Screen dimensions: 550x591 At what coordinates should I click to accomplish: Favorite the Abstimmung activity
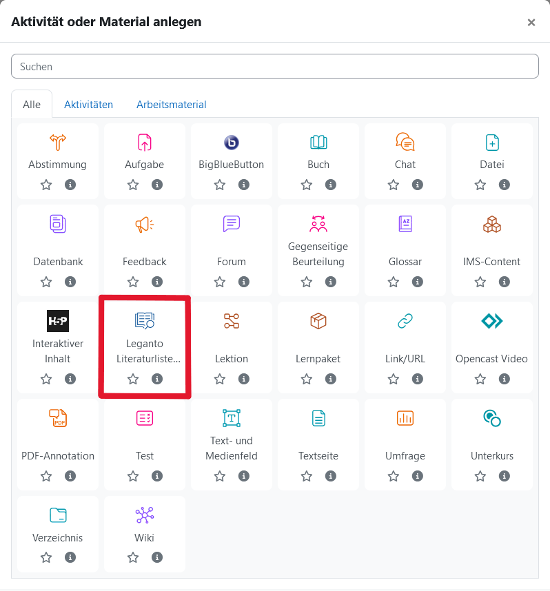46,185
